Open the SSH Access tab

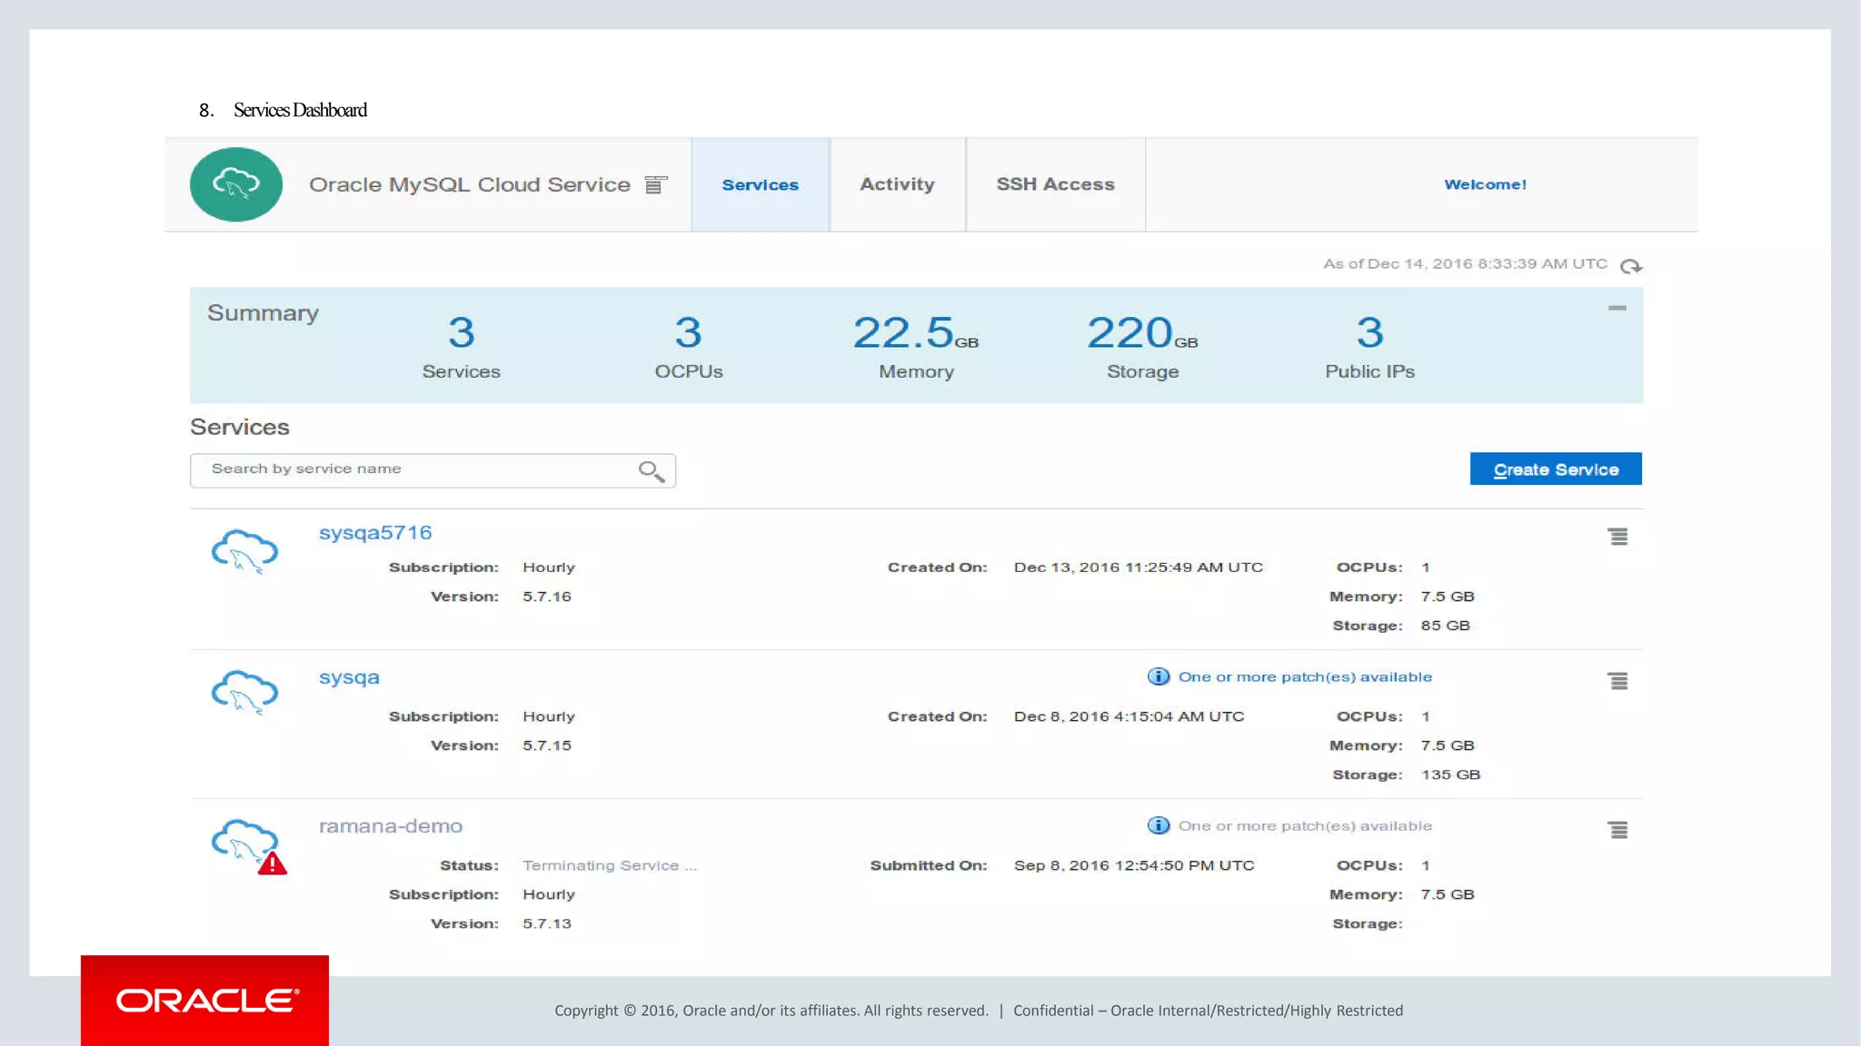[x=1056, y=184]
